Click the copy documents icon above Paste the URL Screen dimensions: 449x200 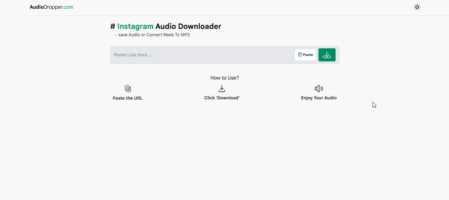click(128, 89)
